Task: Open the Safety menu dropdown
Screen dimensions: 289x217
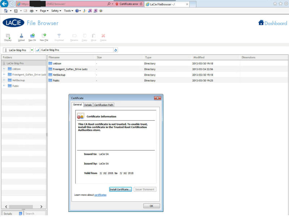Action: tap(56, 11)
